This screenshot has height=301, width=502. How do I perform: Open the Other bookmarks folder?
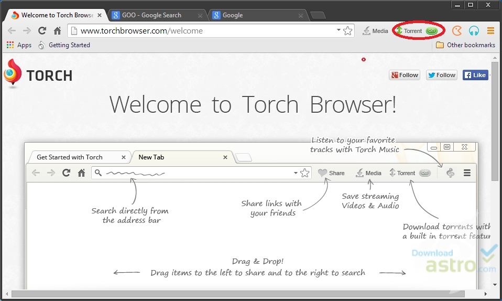465,45
